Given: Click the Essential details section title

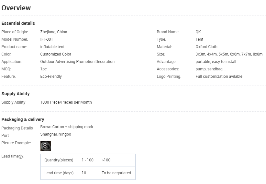Looking at the screenshot, I should pos(18,23).
